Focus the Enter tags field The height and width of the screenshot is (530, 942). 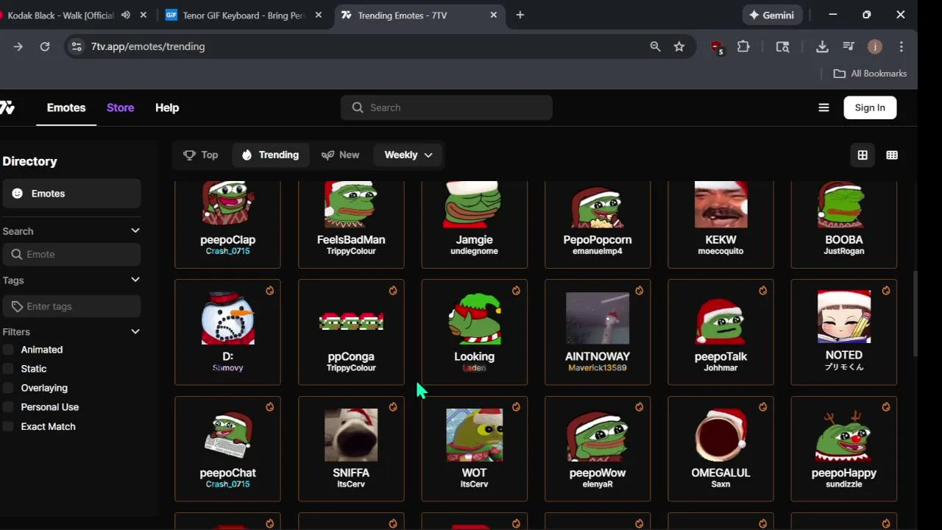(71, 306)
